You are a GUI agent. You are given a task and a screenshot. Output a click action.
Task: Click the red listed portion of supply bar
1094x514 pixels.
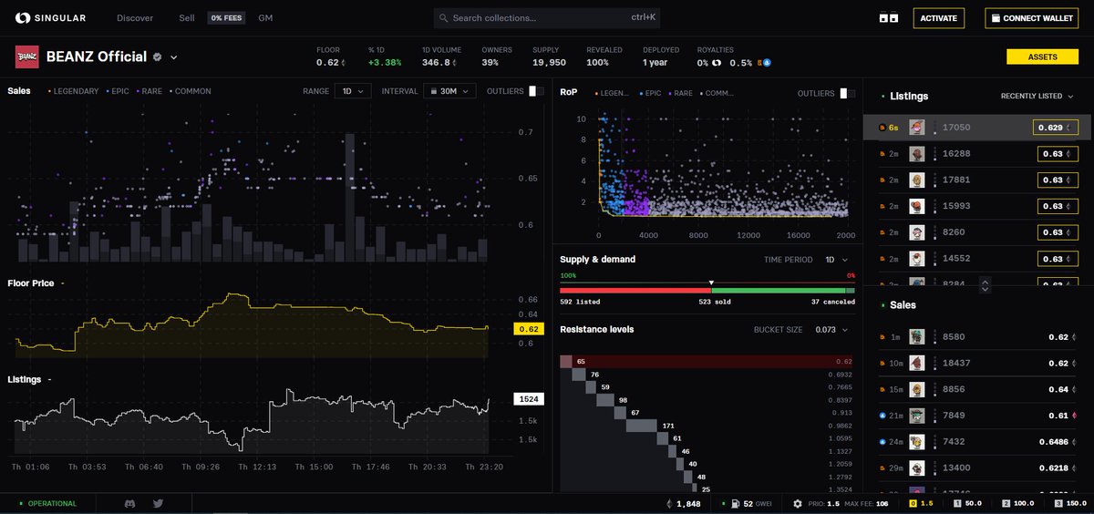tap(635, 290)
